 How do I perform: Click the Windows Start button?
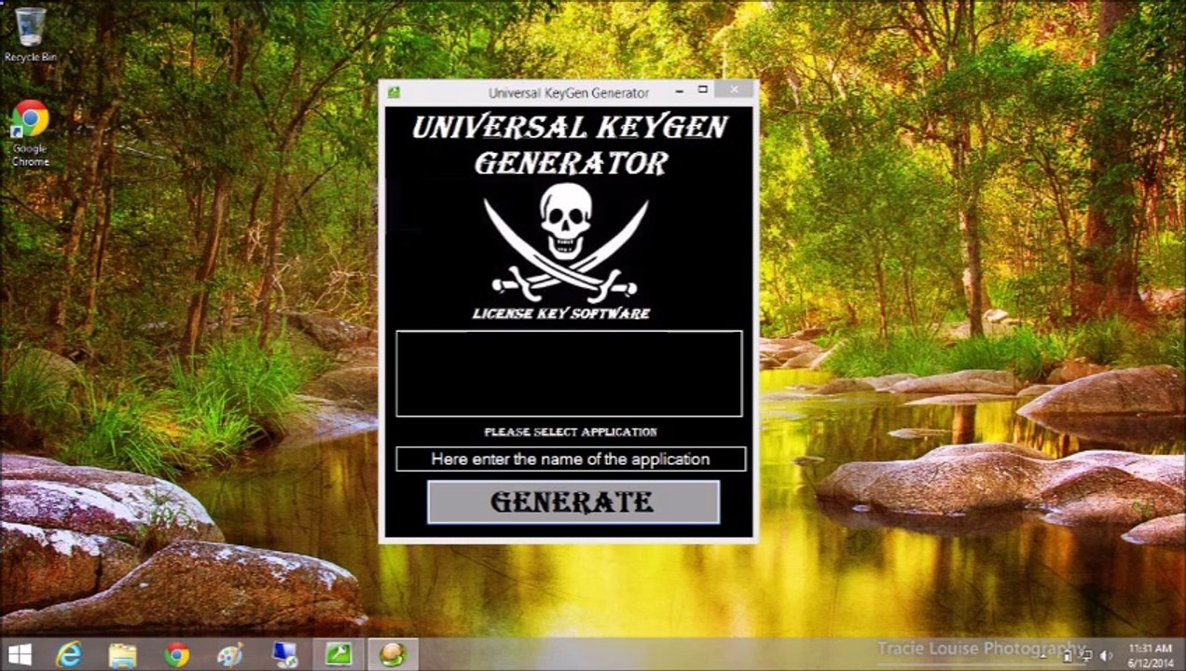[19, 654]
